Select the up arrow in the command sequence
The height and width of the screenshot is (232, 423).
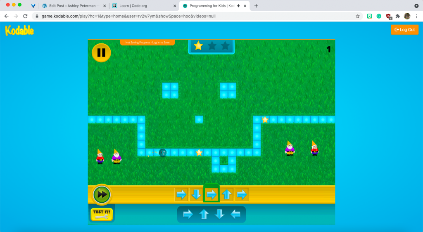(227, 194)
